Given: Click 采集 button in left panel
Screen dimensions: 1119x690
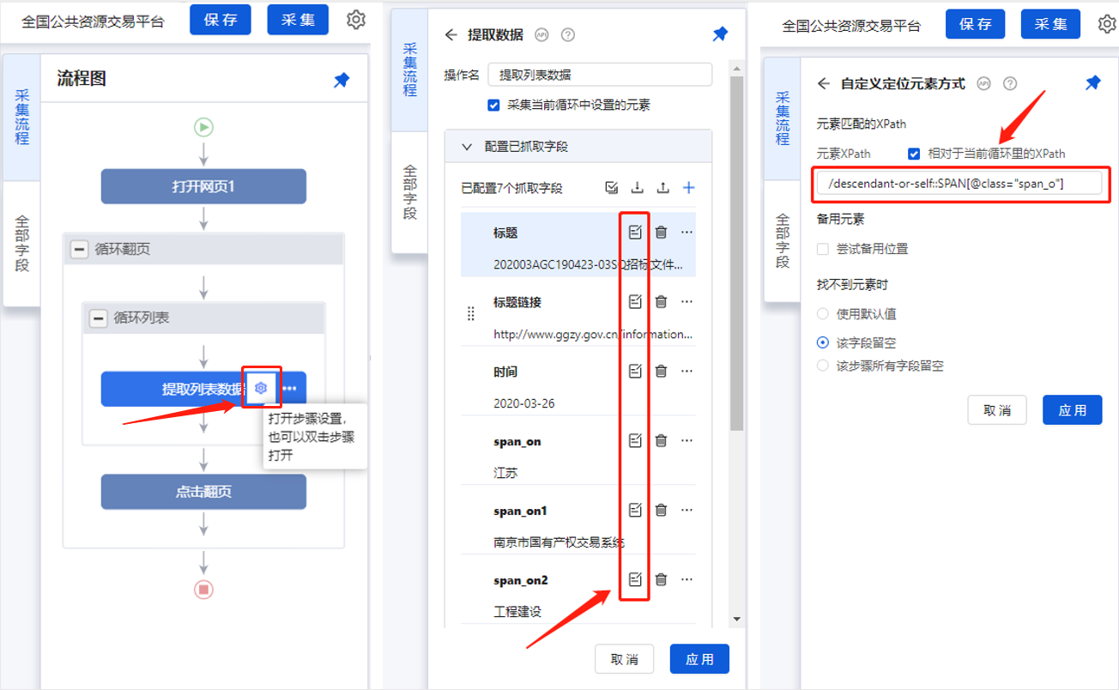Looking at the screenshot, I should (298, 20).
